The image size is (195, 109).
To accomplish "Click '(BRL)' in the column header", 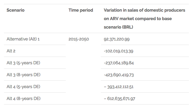I will [x=127, y=27].
